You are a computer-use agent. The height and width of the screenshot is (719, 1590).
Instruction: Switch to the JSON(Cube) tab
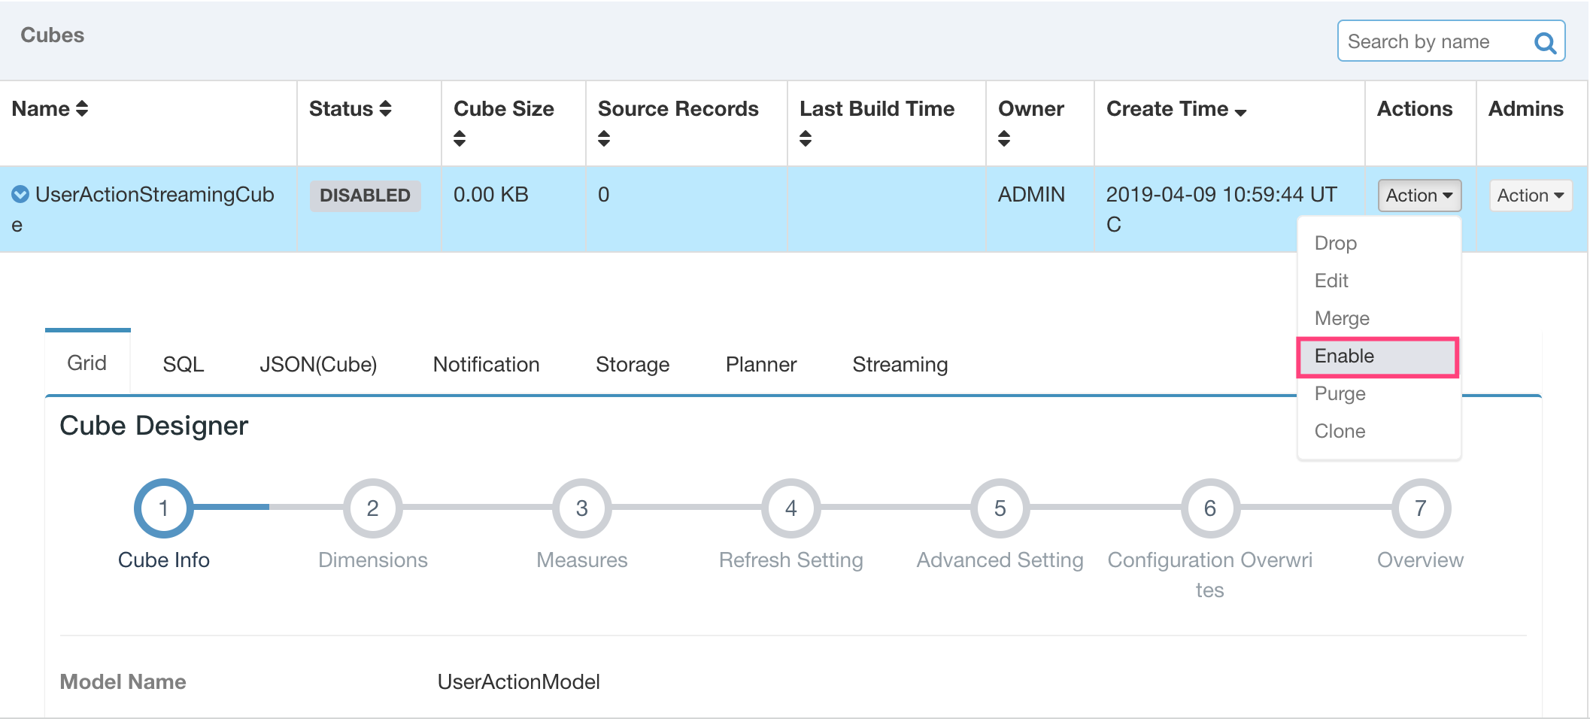point(318,365)
